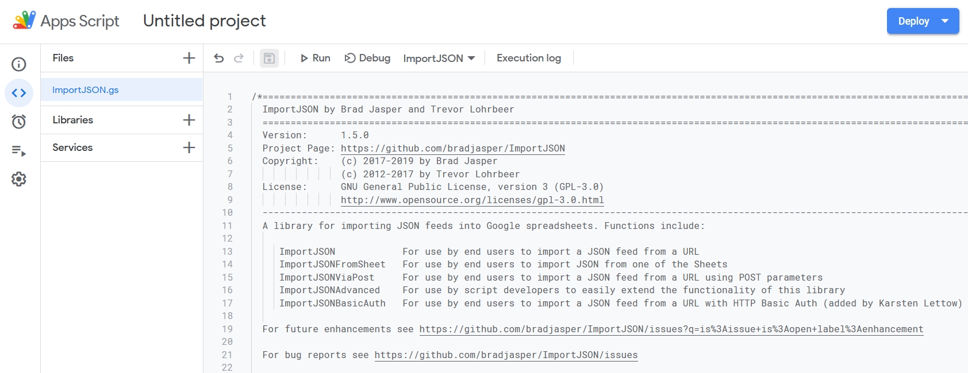Click line number 1 in gutter
Viewport: 968px width, 373px height.
pos(230,97)
